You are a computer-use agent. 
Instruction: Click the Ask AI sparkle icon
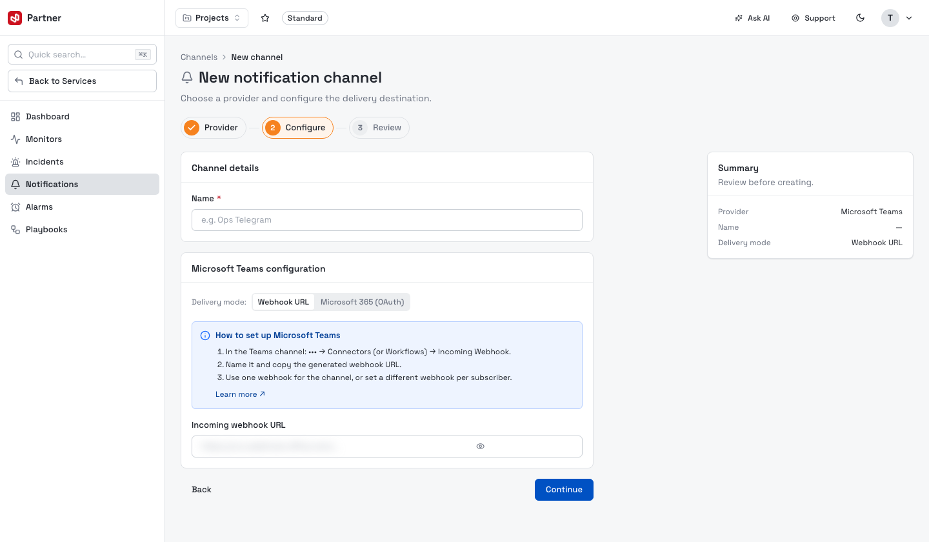pyautogui.click(x=739, y=18)
